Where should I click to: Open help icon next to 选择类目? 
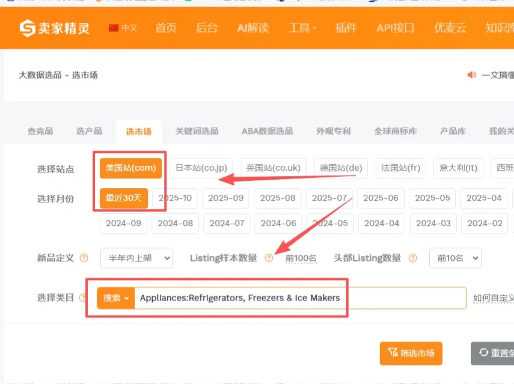click(82, 297)
